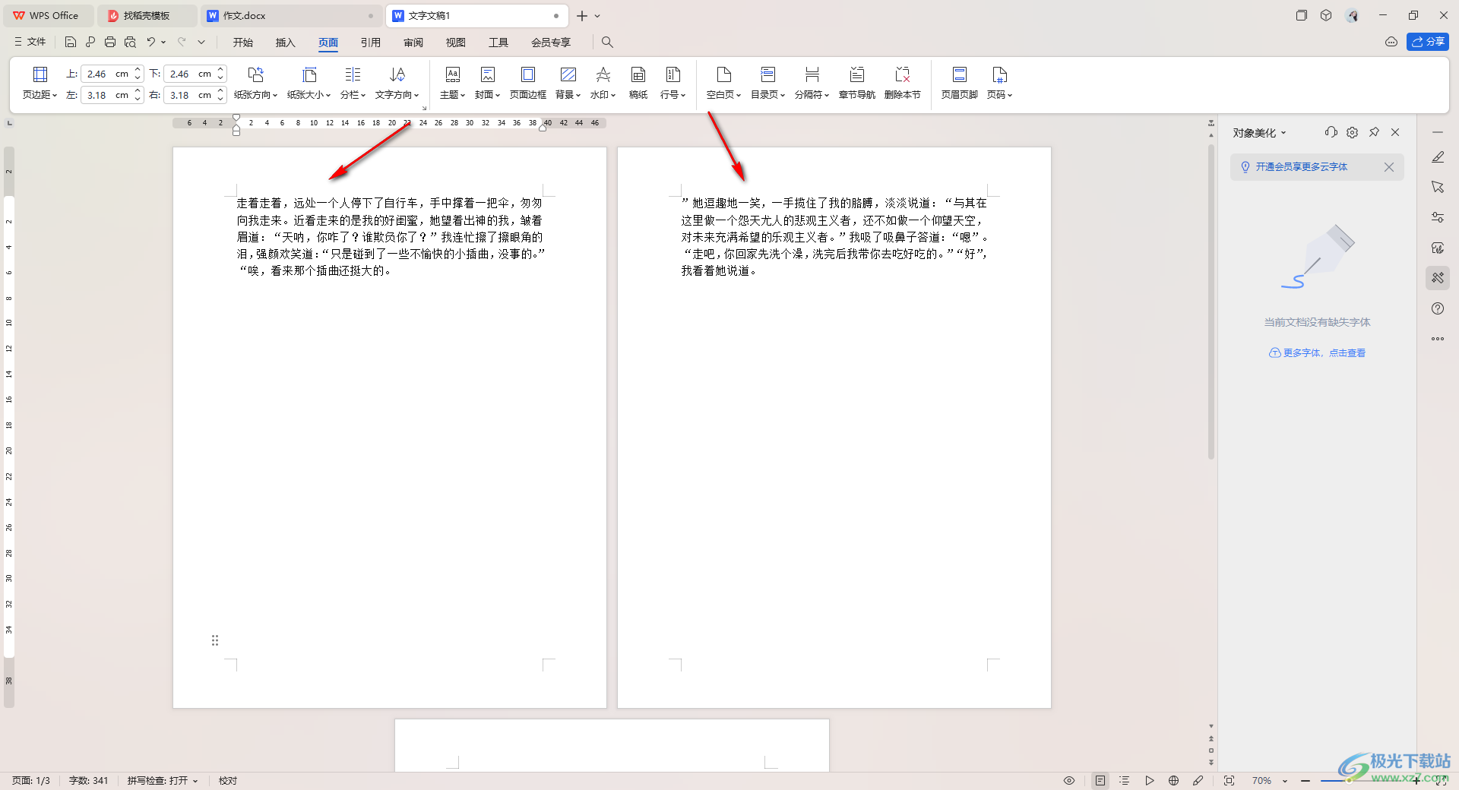Image resolution: width=1459 pixels, height=790 pixels.
Task: Insert a Blank Page
Action: [x=723, y=83]
